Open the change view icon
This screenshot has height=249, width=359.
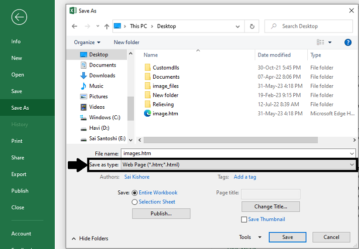(x=321, y=43)
